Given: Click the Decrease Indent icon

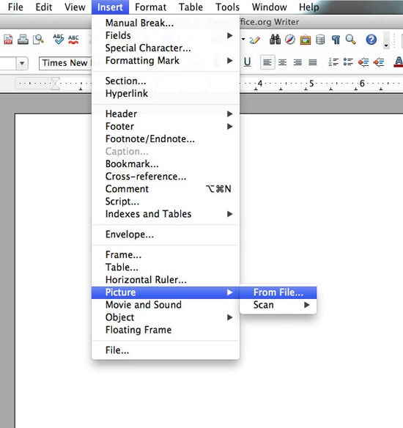Looking at the screenshot, I should [363, 62].
